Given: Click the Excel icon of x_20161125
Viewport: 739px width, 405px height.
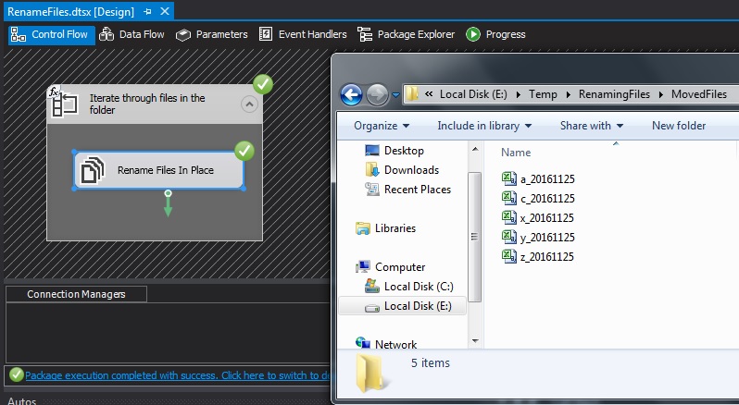Looking at the screenshot, I should tap(509, 217).
